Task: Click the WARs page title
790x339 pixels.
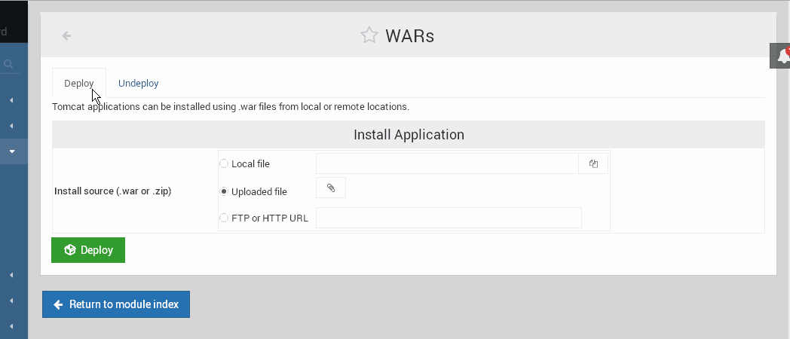Action: click(409, 35)
